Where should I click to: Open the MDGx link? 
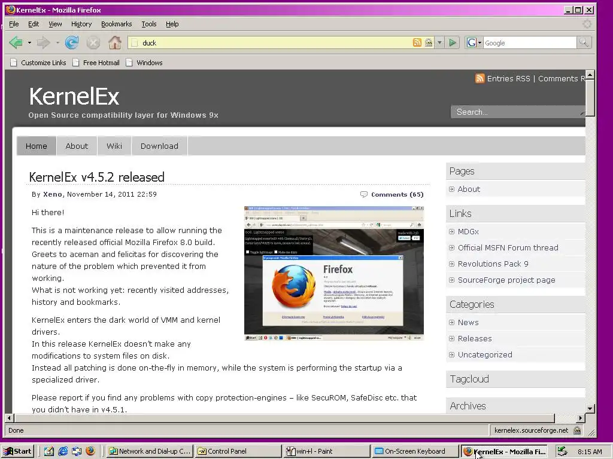(468, 231)
